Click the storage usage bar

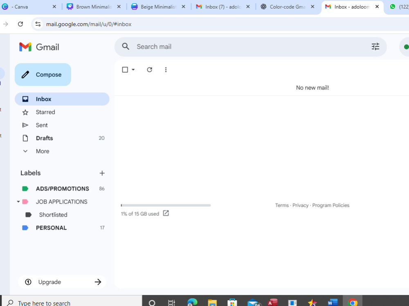click(166, 205)
